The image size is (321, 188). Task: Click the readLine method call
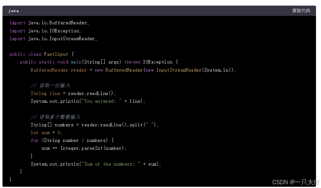[94, 93]
